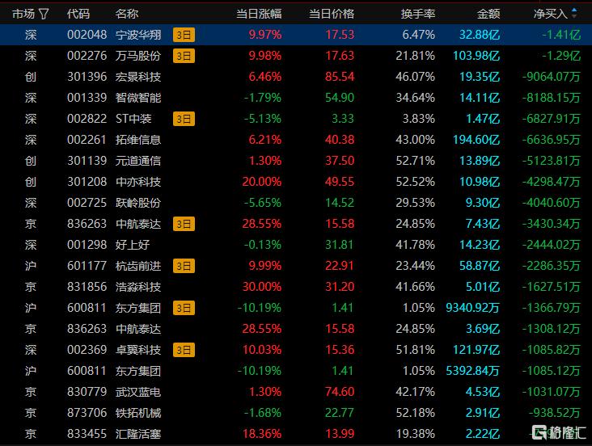Viewport: 592px width, 446px height.
Task: Click stock code 873706
Action: click(x=87, y=413)
